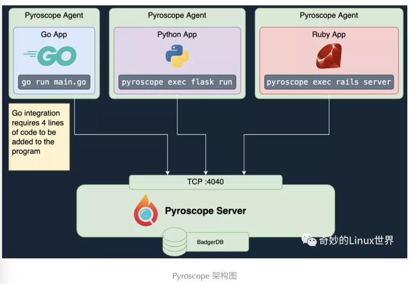Click the red Ruby gem logo

click(329, 56)
